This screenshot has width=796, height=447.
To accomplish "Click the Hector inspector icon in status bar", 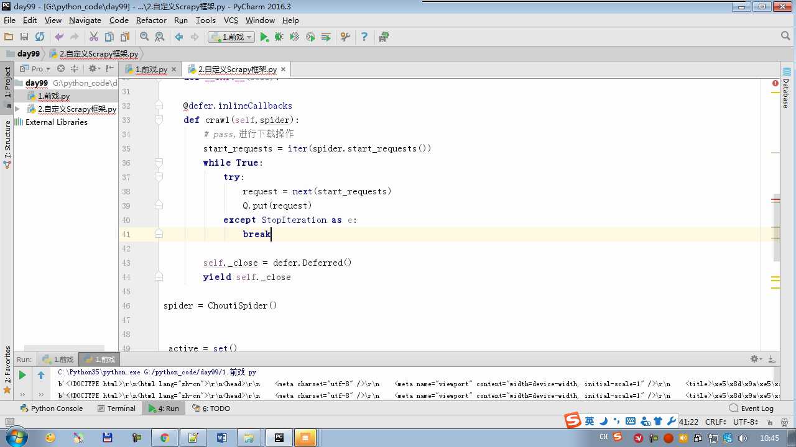I will [784, 422].
